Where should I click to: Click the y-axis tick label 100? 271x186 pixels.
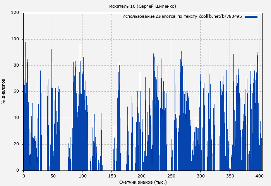tap(15, 39)
